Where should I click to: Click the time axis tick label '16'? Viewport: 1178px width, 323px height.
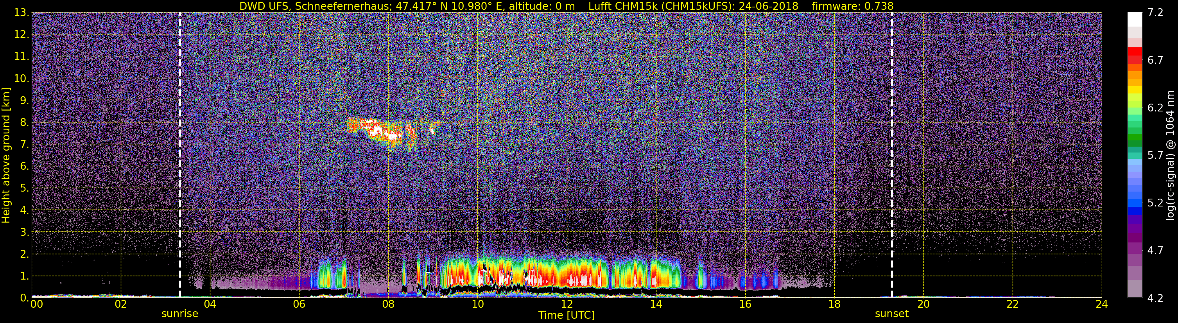tap(745, 304)
